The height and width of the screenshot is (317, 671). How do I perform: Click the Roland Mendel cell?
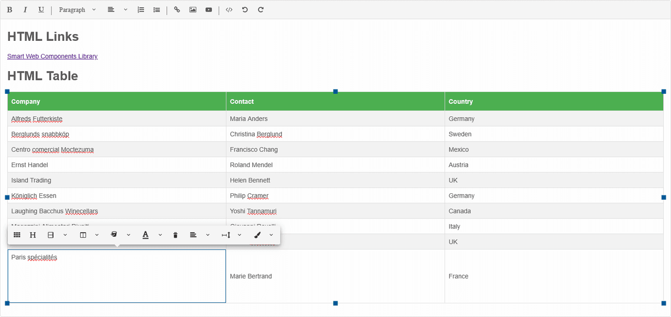[335, 165]
